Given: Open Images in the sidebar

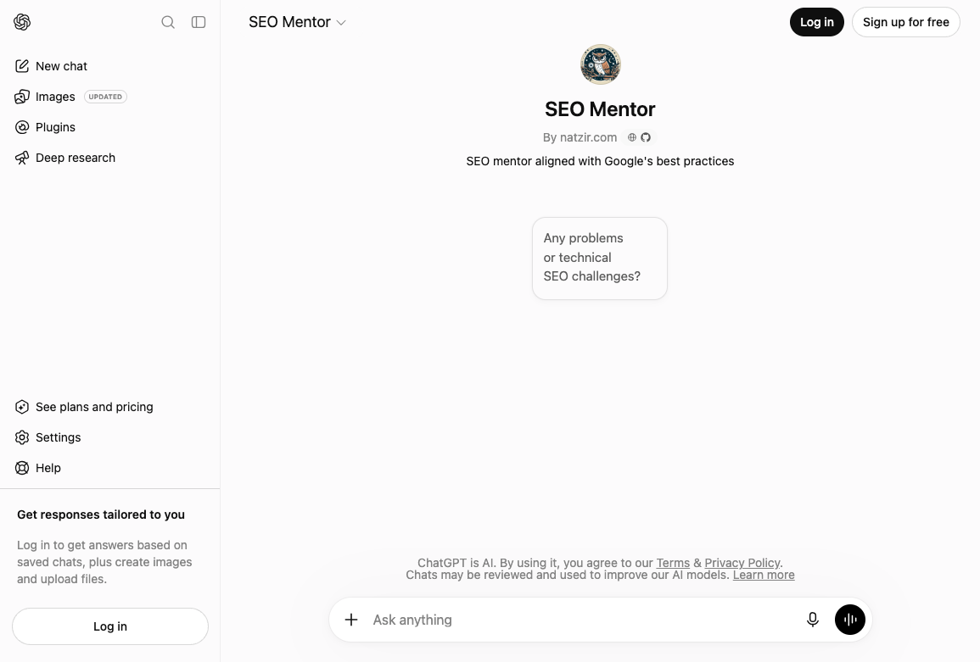Looking at the screenshot, I should pos(110,96).
